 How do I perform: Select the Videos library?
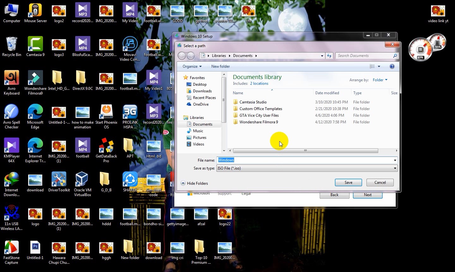point(198,144)
